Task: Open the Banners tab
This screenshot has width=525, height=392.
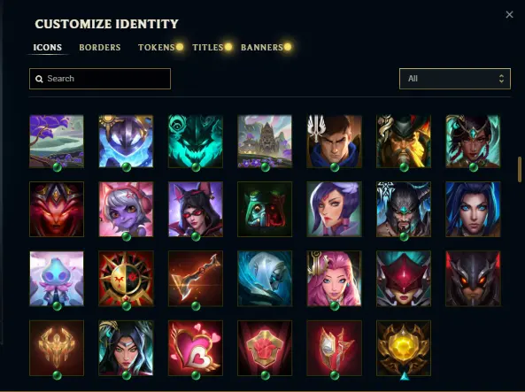Action: pyautogui.click(x=262, y=47)
